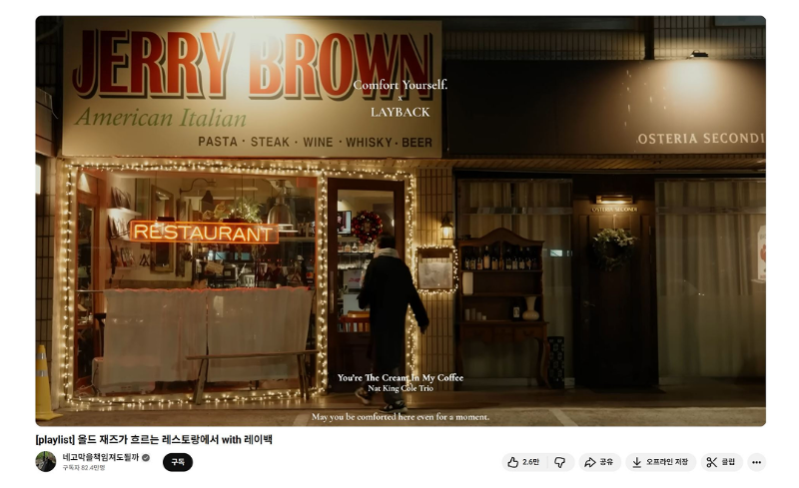799x488 pixels.
Task: Click the 'May you be comforted here' subtitle
Action: pos(399,416)
